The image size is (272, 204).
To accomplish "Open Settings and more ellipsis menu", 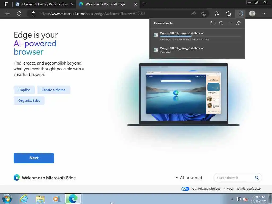I will pos(264,14).
